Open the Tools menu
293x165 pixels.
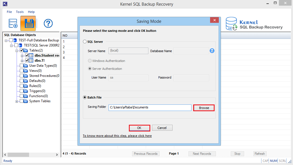(x=20, y=12)
